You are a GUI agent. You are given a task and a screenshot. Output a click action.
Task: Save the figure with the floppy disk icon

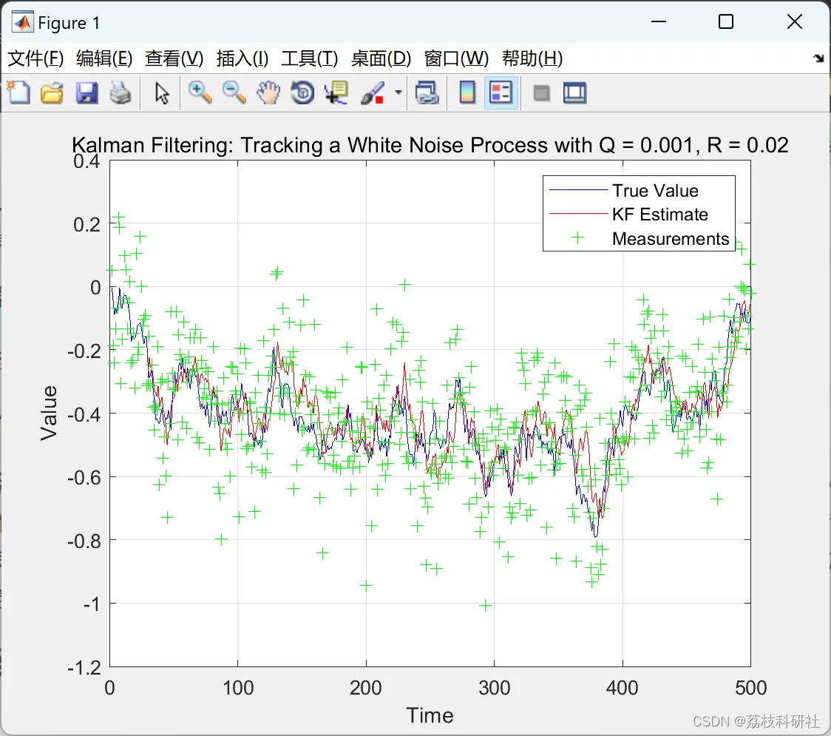pyautogui.click(x=87, y=92)
